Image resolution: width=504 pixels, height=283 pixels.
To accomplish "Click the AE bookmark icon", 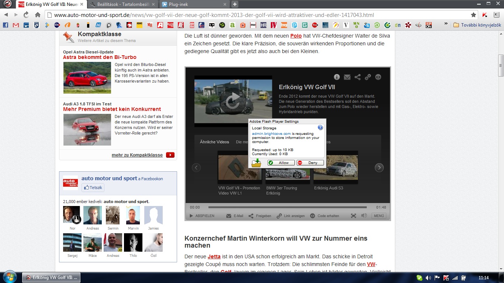I will (181, 25).
